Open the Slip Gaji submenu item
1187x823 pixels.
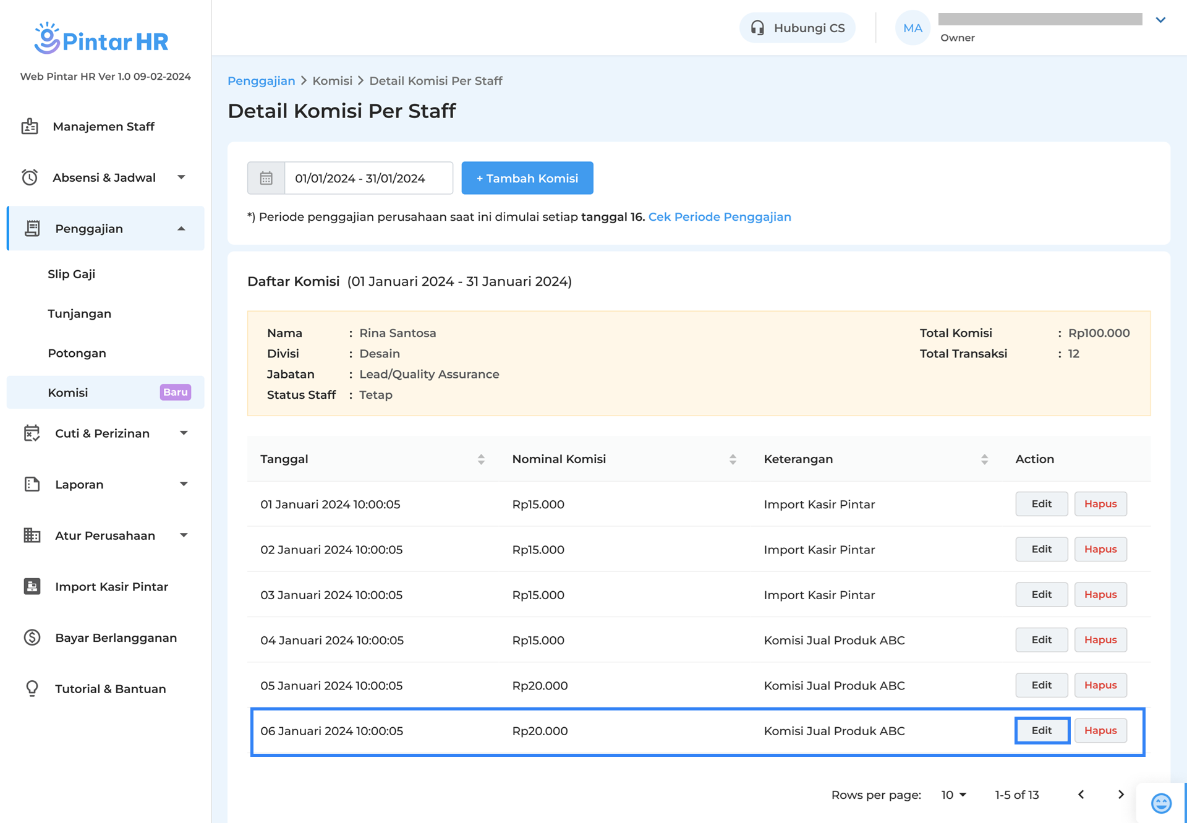(72, 274)
